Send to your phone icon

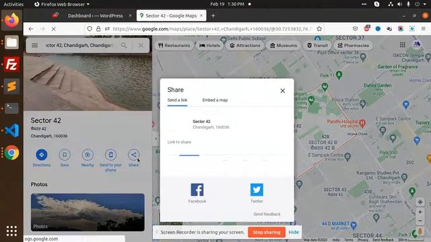pyautogui.click(x=110, y=155)
